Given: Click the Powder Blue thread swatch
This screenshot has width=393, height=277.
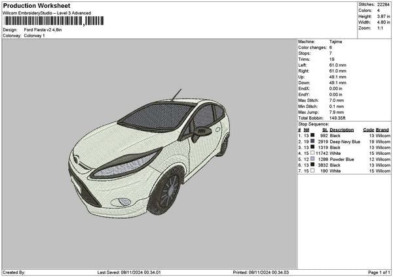Looking at the screenshot, I should 313,159.
